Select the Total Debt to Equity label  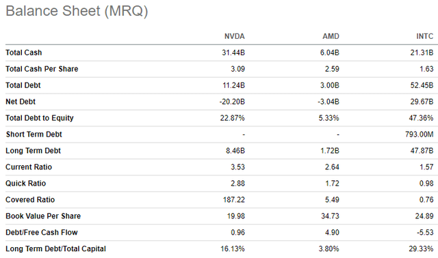tap(40, 118)
